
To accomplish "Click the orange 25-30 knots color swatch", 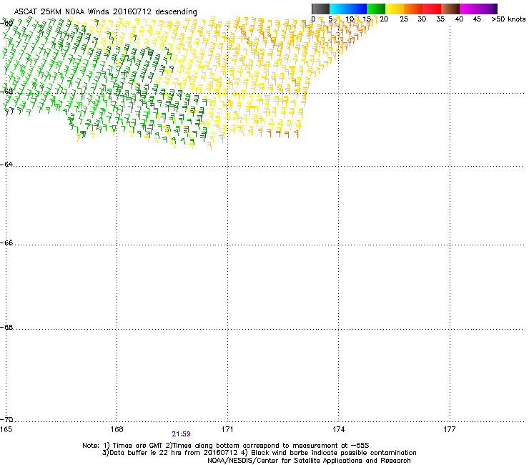I will coord(413,9).
